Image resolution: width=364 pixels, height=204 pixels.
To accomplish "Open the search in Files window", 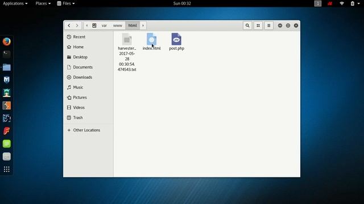I will point(247,25).
